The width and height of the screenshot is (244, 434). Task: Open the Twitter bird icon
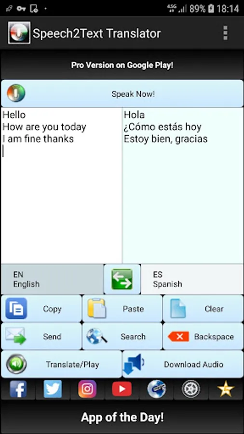53,389
